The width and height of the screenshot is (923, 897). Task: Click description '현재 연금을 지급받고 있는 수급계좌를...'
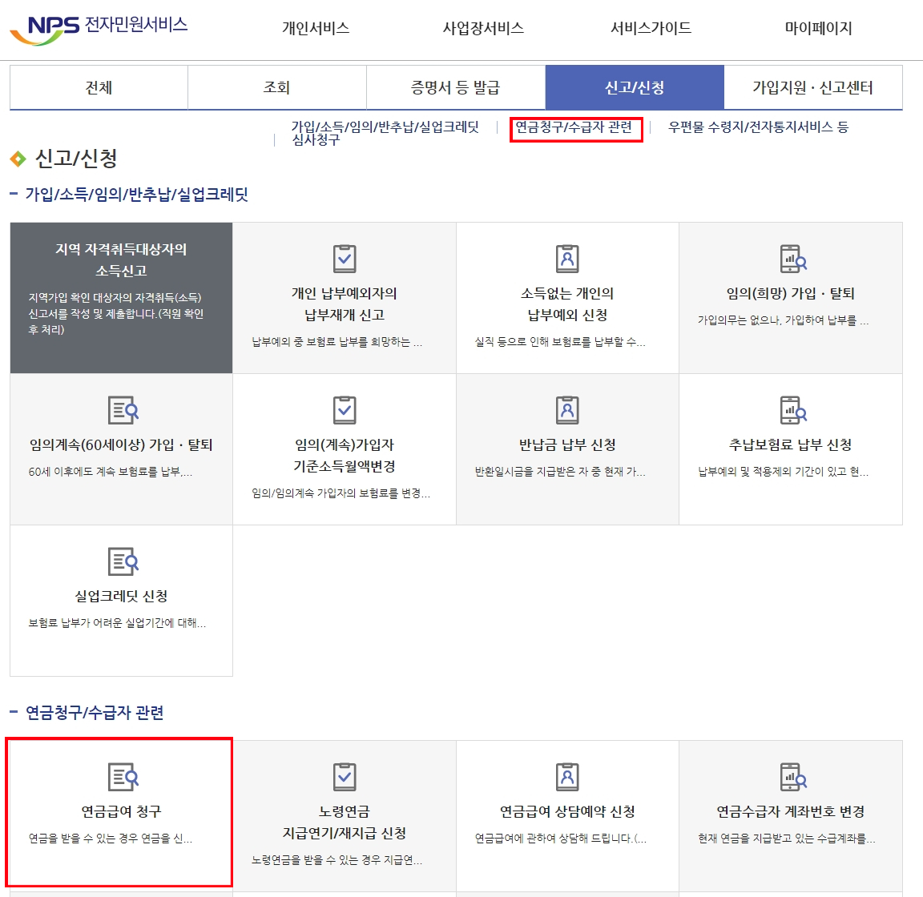787,839
